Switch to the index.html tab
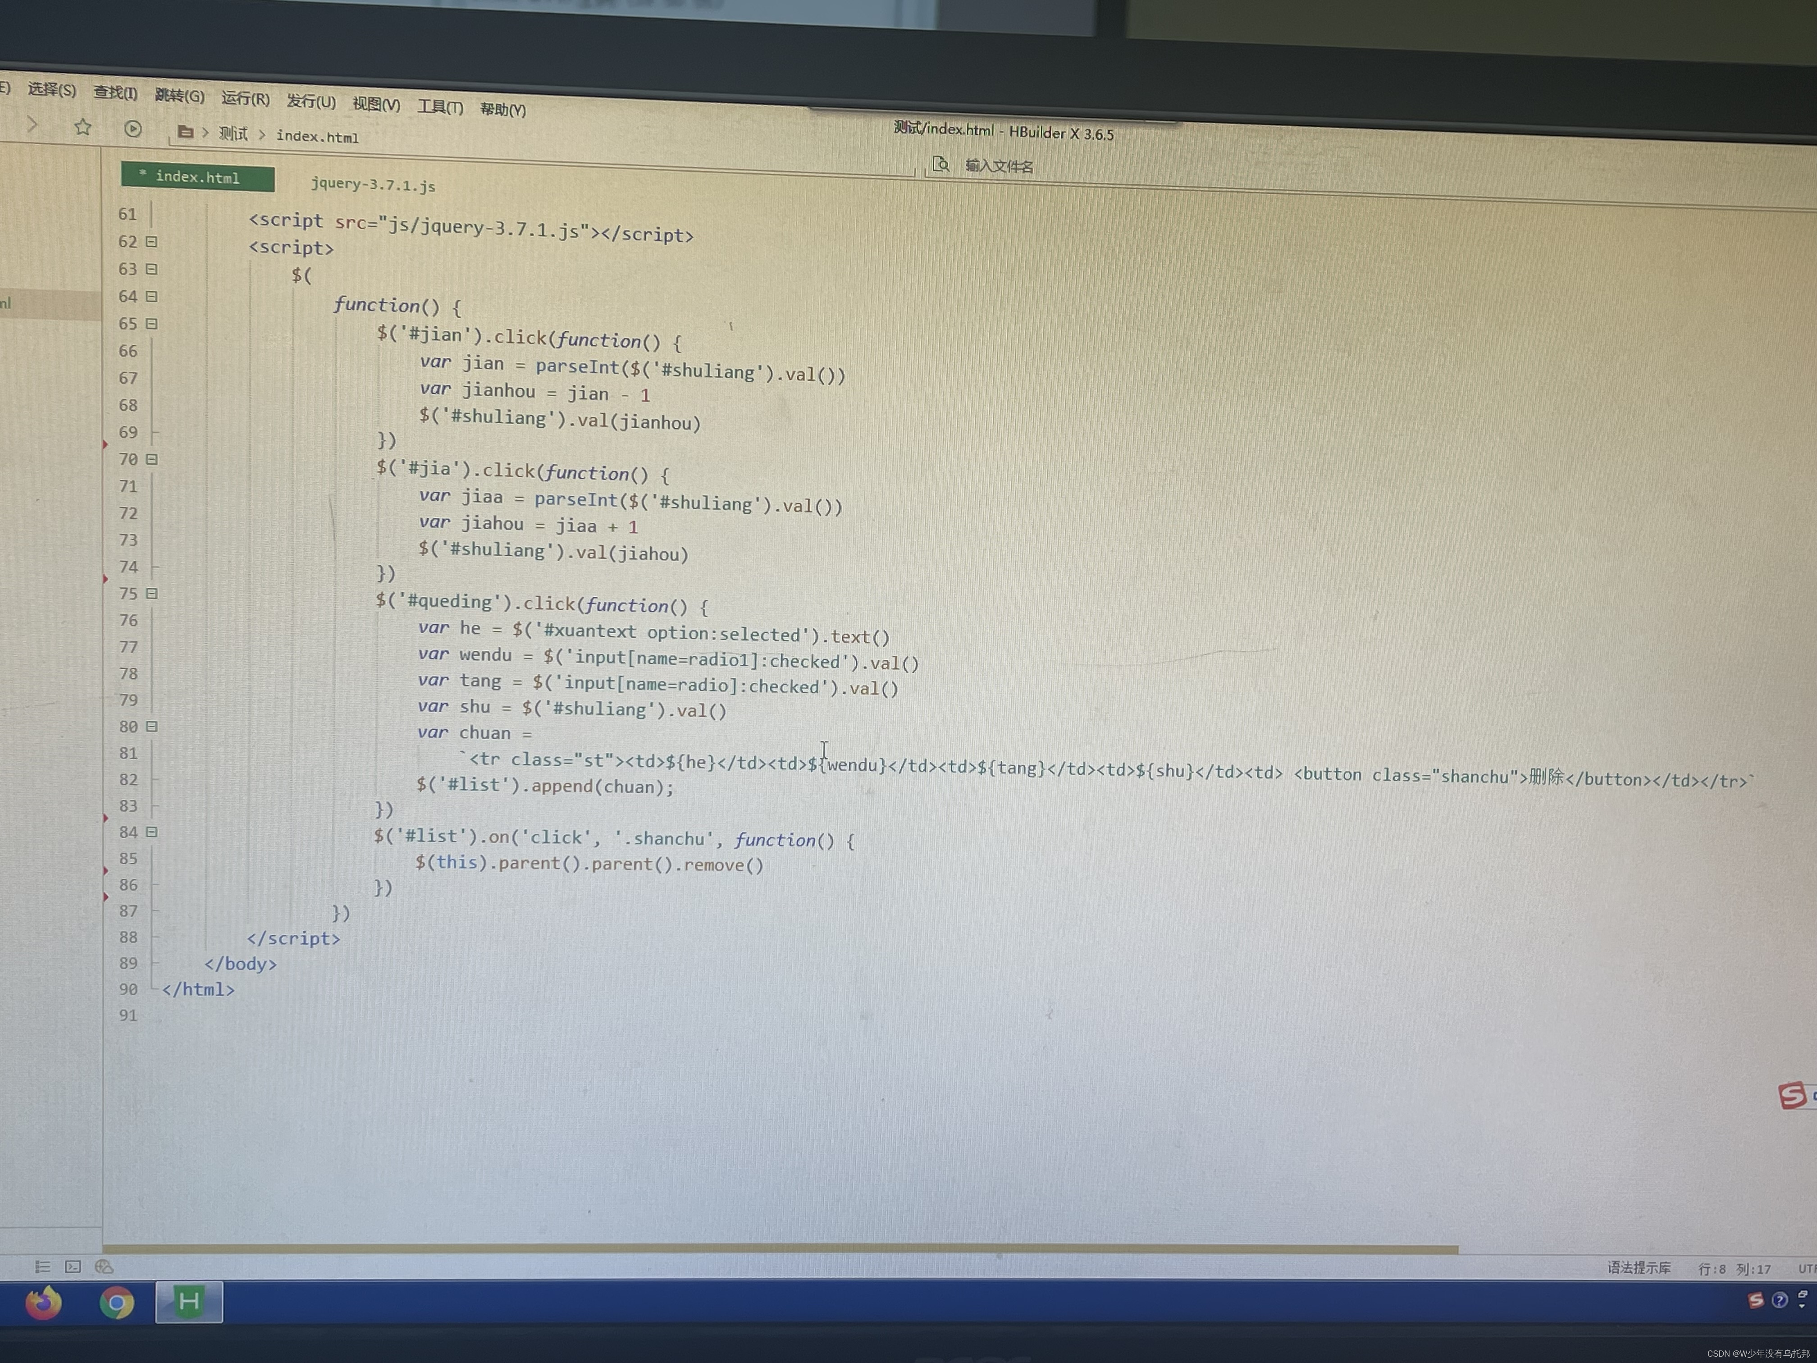 198,177
